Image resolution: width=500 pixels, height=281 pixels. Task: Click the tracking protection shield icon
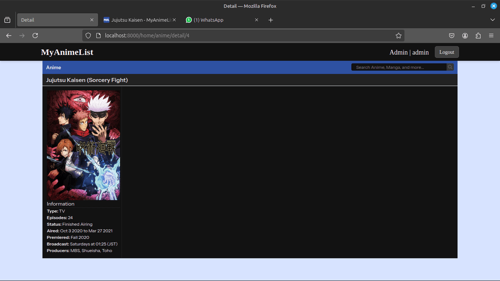[88, 35]
